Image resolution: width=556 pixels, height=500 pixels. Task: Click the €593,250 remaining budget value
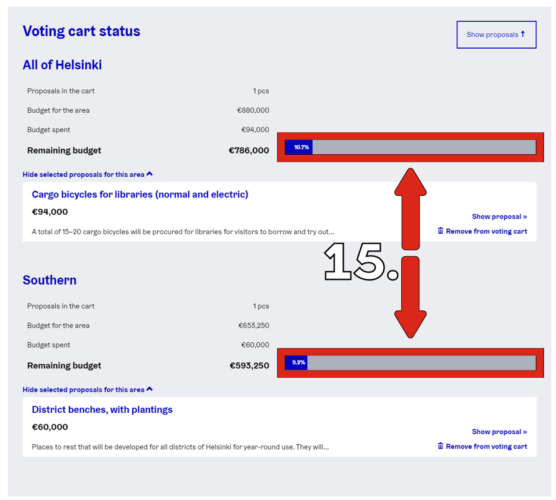(249, 366)
